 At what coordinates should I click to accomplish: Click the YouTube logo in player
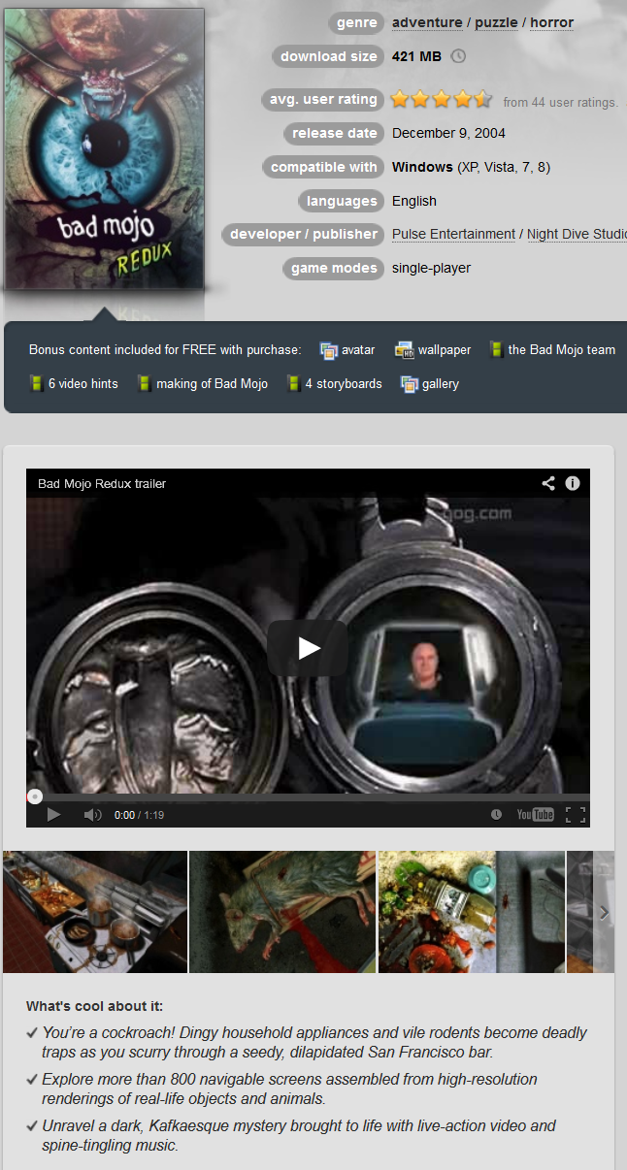pos(535,815)
